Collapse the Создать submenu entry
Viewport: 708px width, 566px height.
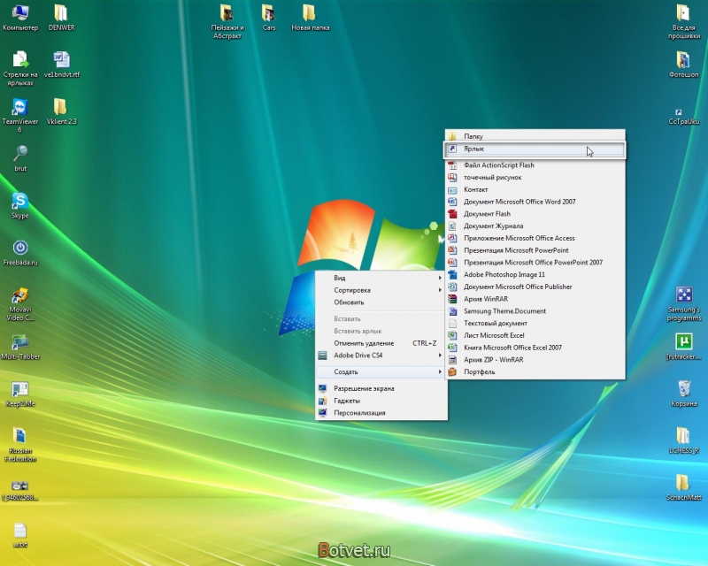[x=381, y=372]
